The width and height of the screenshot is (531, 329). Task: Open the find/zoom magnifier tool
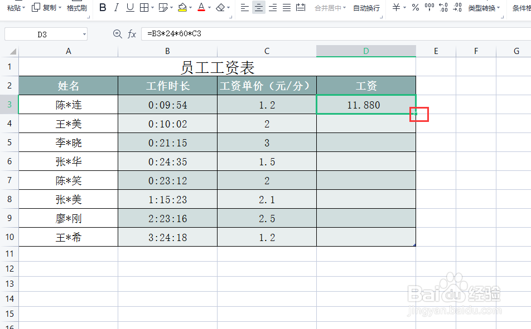[x=117, y=34]
